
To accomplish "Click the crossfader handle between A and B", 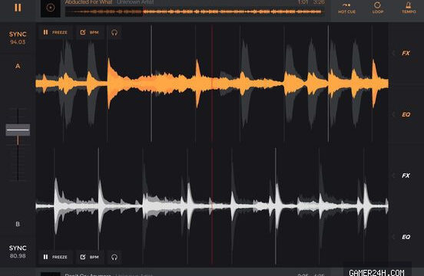I will [18, 130].
